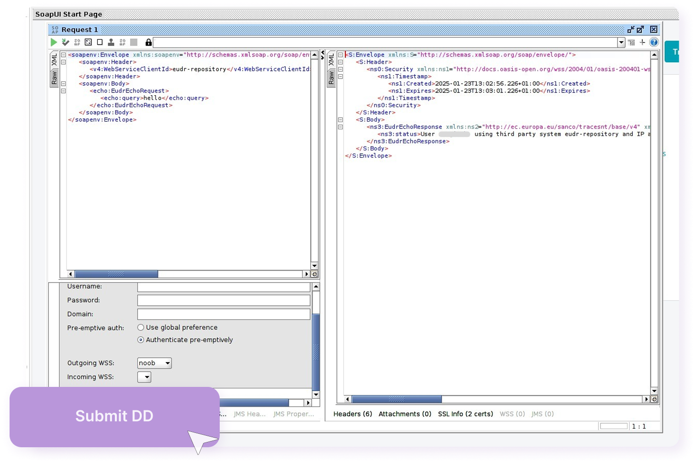
Task: Click response editor horizontal scrollbar thumb
Action: coord(396,399)
